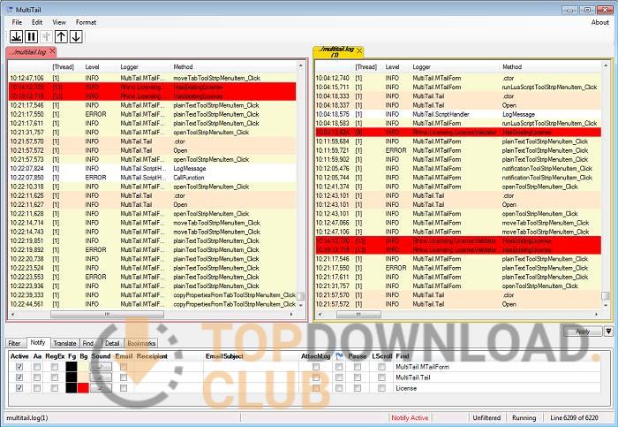618x427 pixels.
Task: Uncheck Active for License notify row
Action: click(19, 388)
